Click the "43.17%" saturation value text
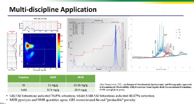 click(134, 96)
